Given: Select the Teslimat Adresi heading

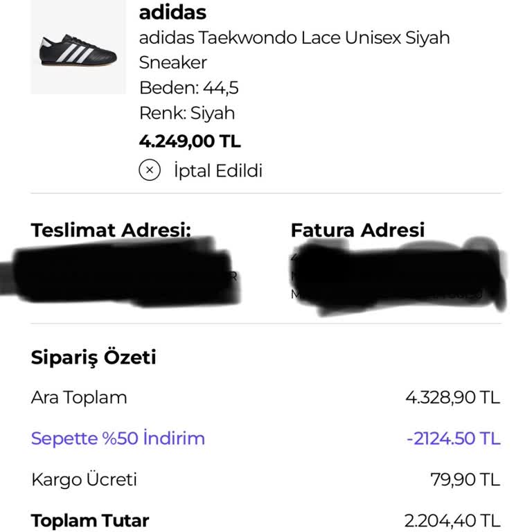Looking at the screenshot, I should [111, 230].
